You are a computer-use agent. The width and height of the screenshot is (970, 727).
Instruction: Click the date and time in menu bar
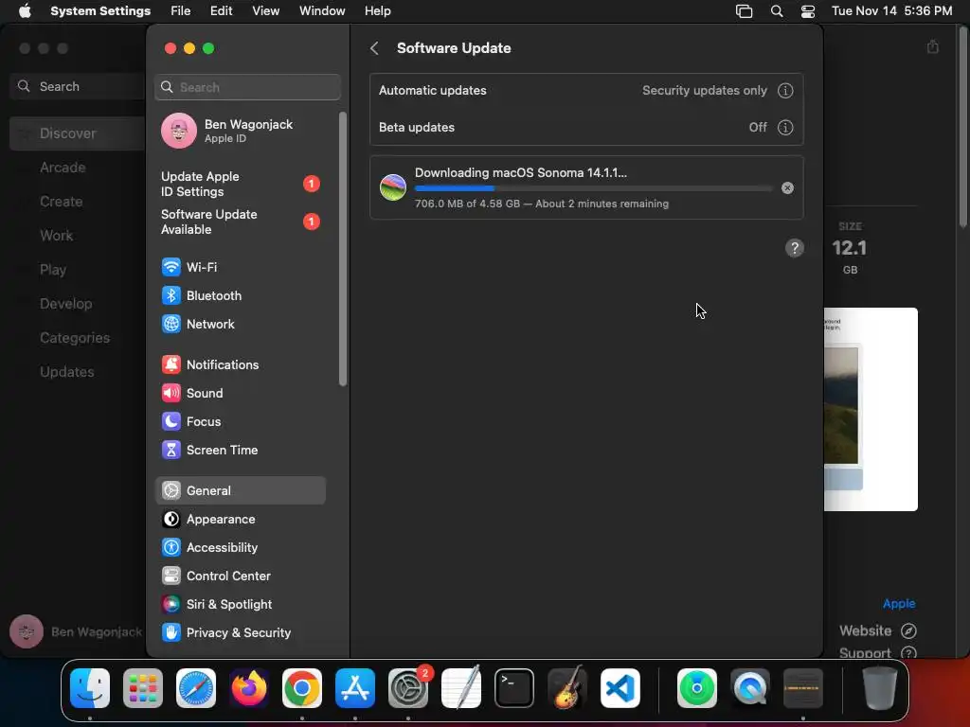891,11
